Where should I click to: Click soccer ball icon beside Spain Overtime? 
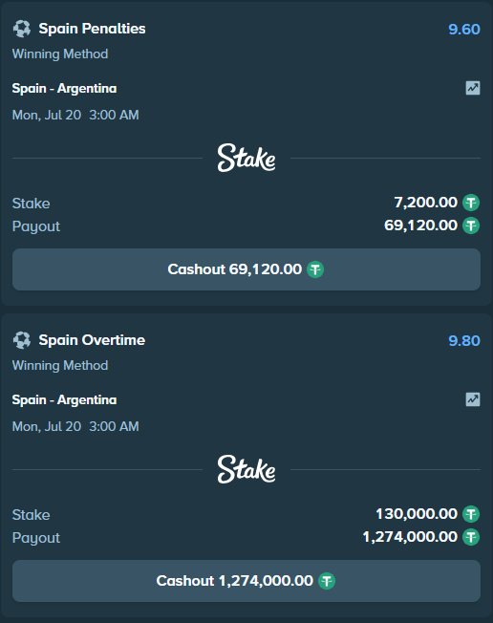(22, 340)
